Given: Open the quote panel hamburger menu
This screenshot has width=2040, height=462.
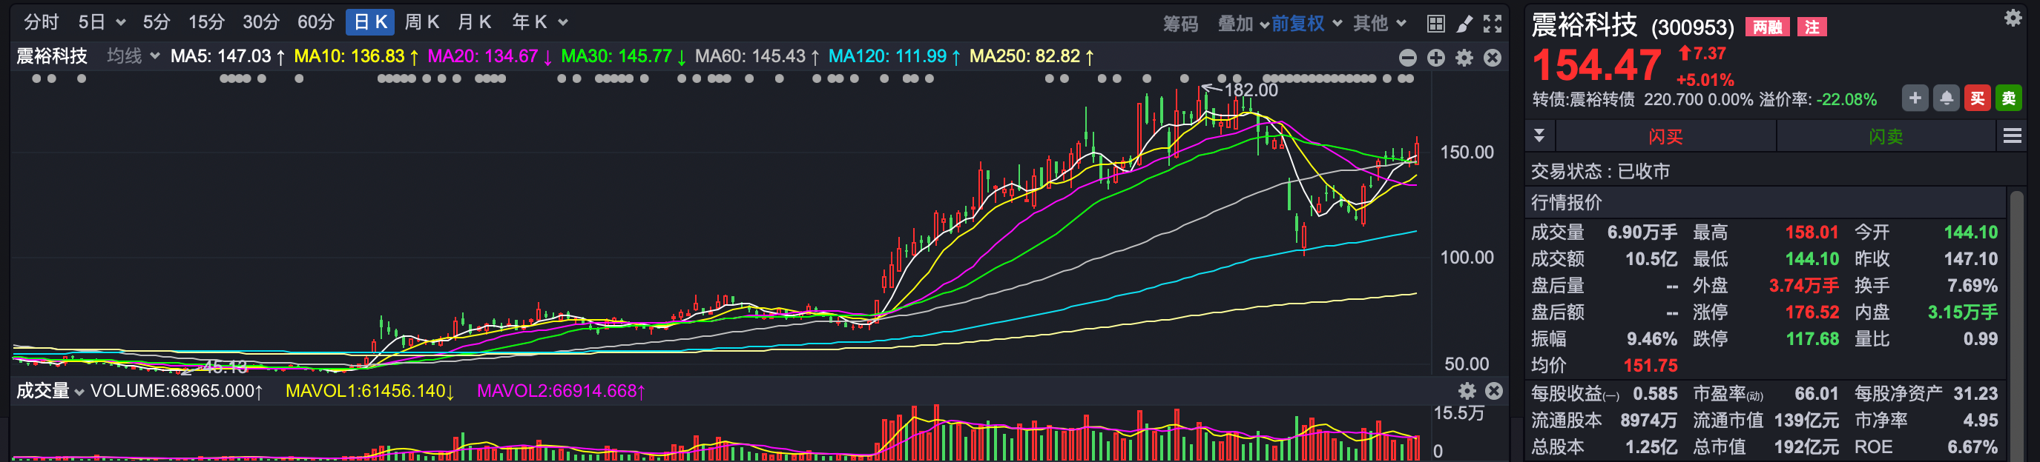Looking at the screenshot, I should tap(2013, 137).
